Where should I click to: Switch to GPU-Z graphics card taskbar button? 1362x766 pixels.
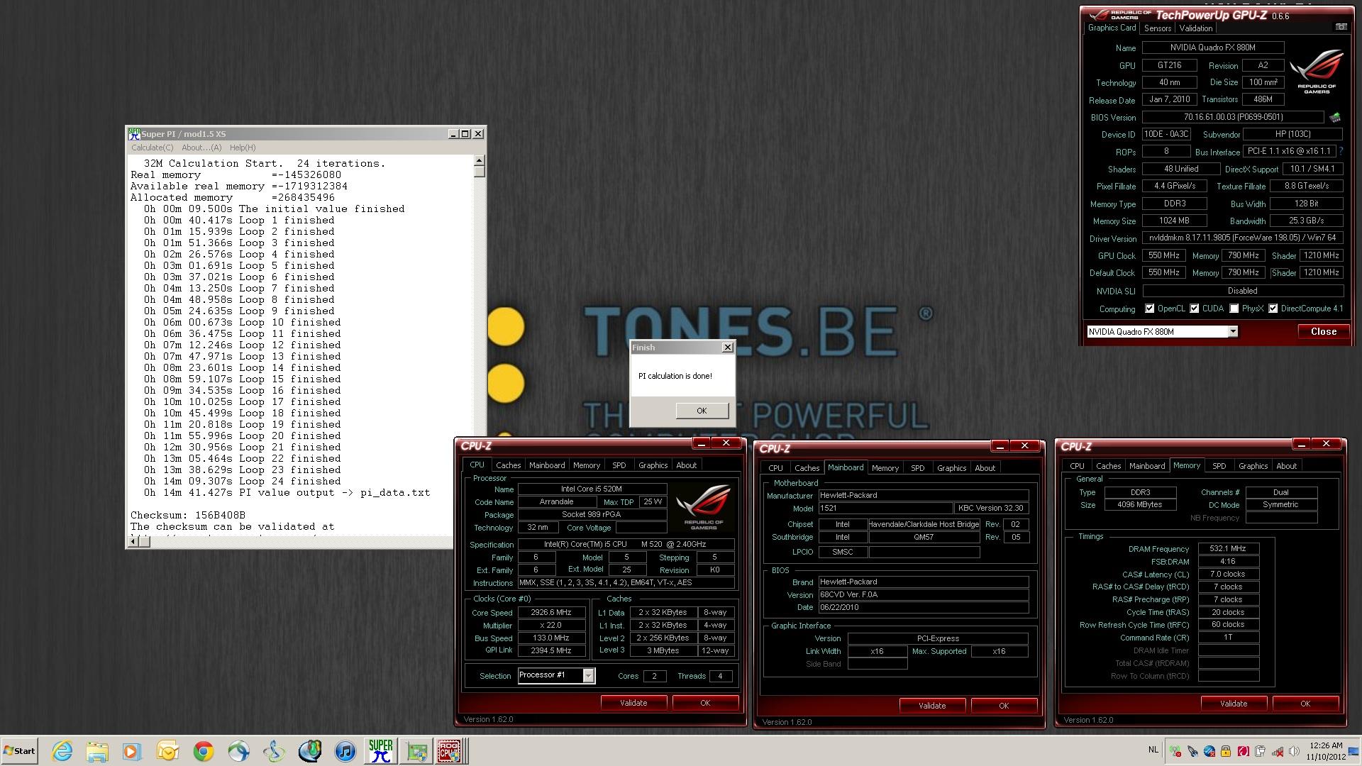click(x=416, y=751)
